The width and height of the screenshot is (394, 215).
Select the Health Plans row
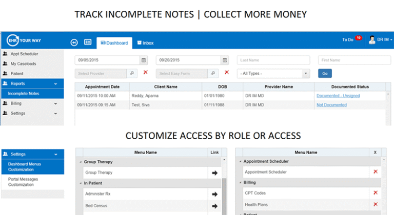point(312,205)
